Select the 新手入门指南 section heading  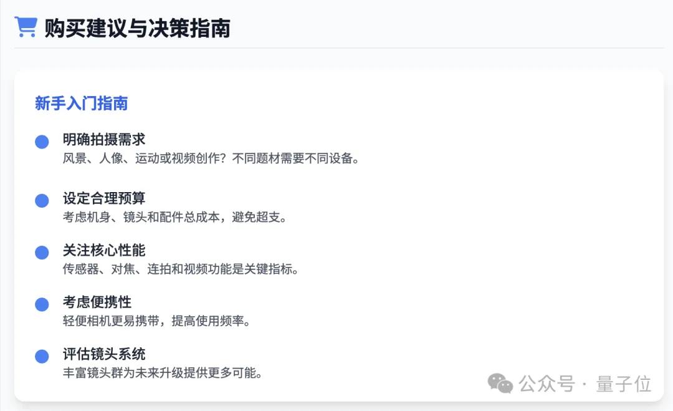(x=81, y=104)
